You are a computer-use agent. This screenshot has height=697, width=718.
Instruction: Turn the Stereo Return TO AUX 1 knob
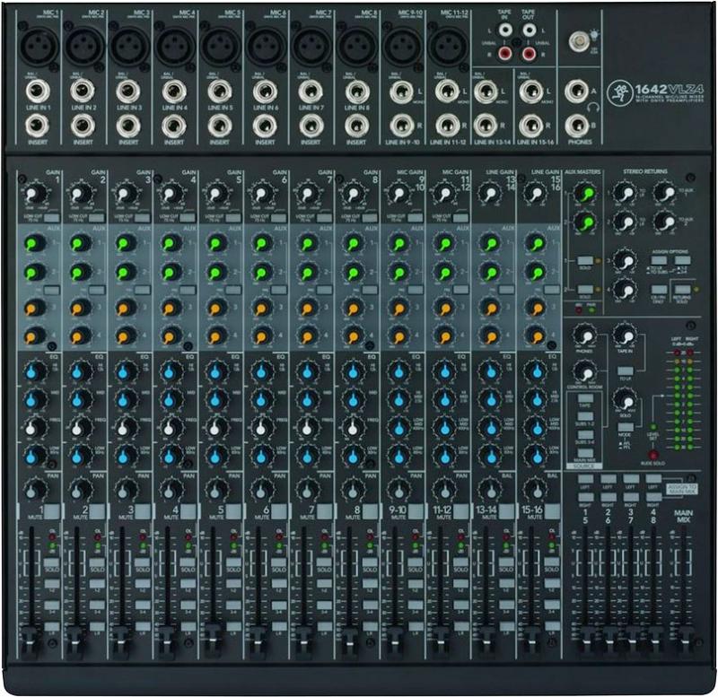pos(664,193)
